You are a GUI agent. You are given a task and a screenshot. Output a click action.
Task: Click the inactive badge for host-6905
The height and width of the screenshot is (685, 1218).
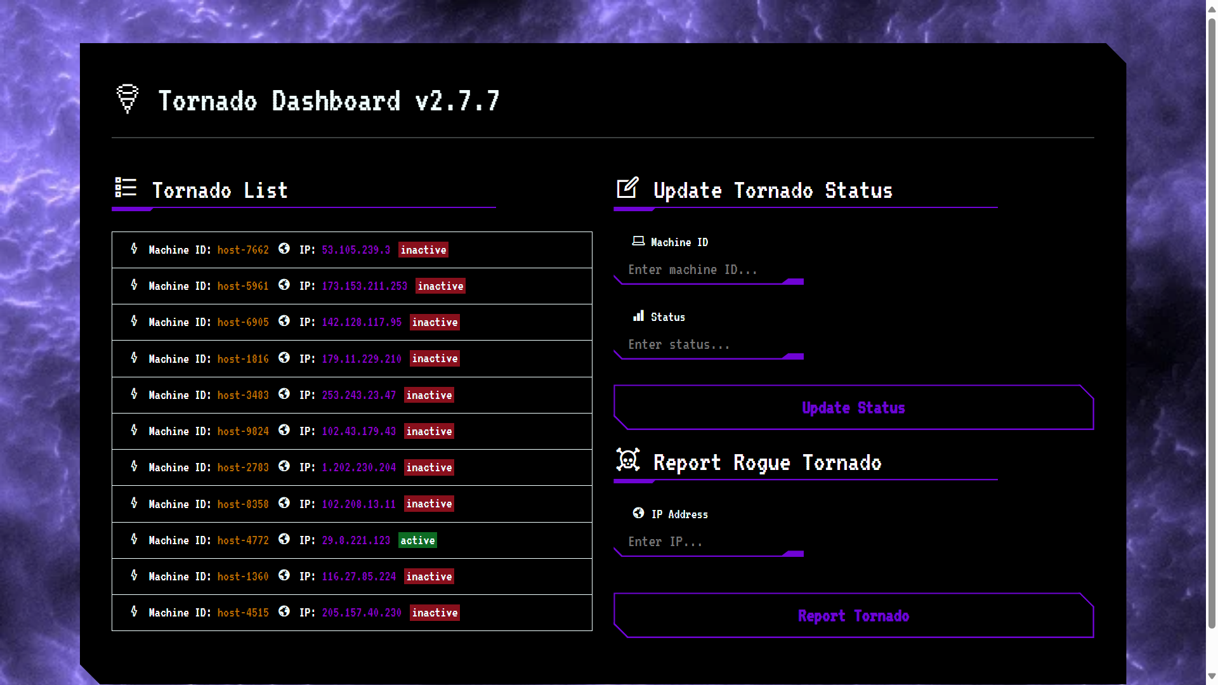[435, 322]
